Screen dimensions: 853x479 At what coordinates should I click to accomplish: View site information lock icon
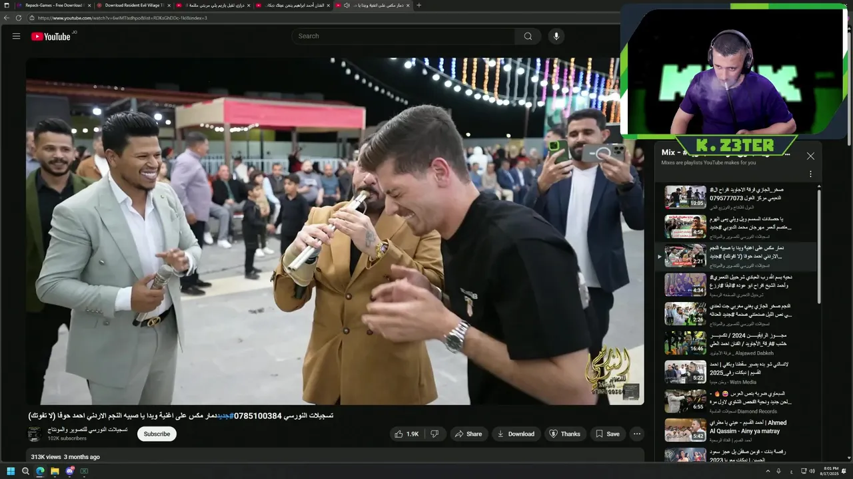tap(33, 18)
